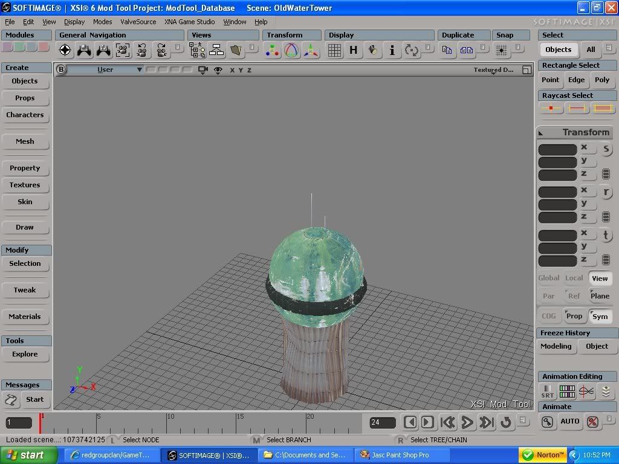
Task: Toggle Global transform mode
Action: [x=549, y=278]
